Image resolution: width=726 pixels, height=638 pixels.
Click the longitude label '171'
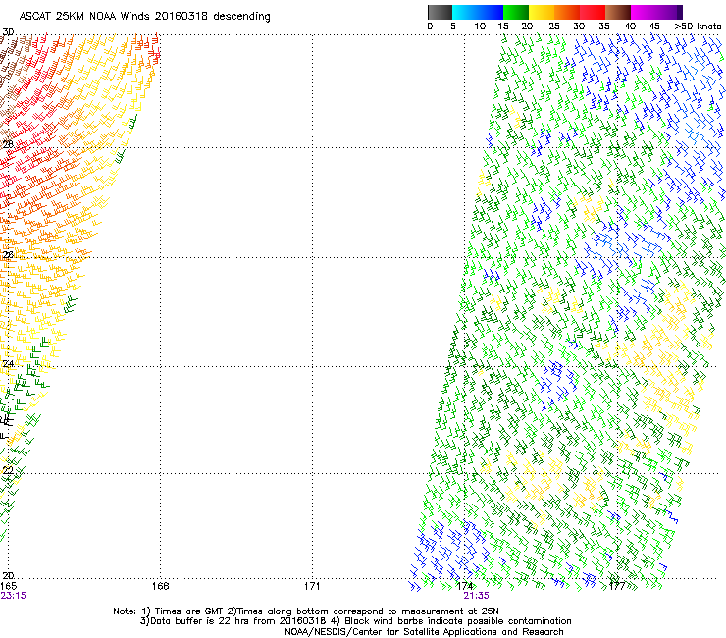(x=312, y=586)
